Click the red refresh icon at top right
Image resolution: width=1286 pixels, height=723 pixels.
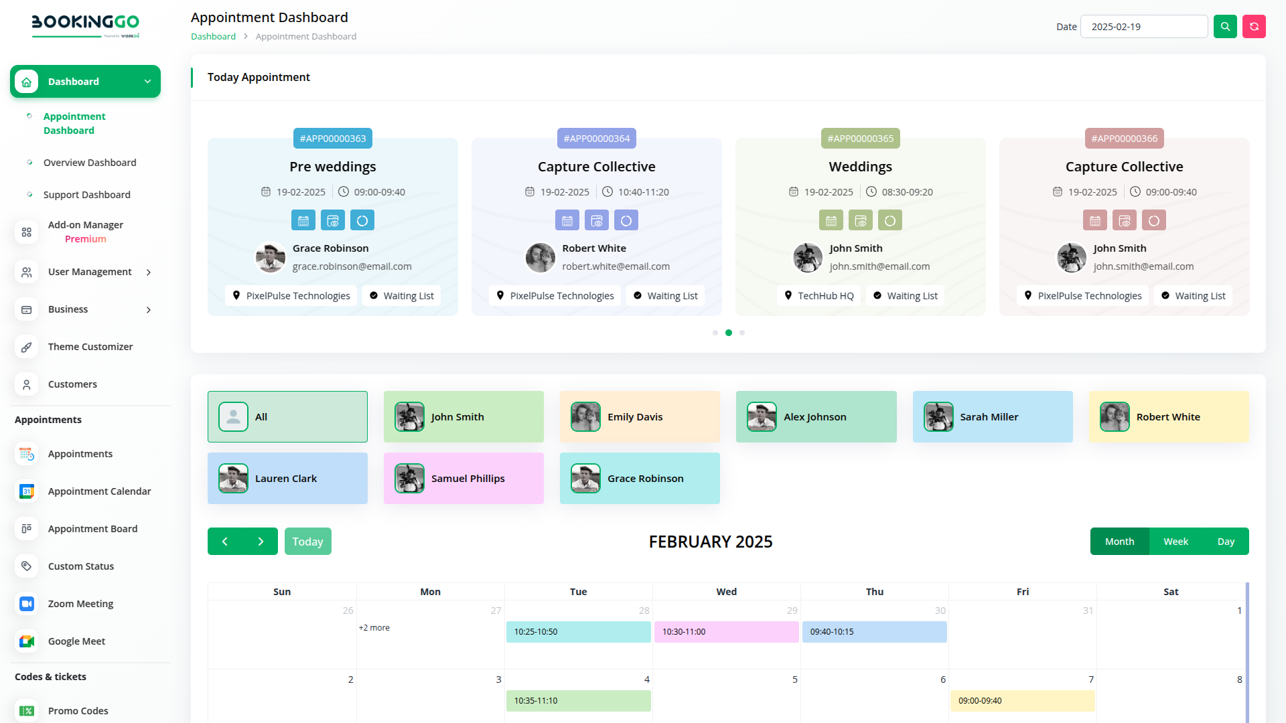tap(1254, 27)
